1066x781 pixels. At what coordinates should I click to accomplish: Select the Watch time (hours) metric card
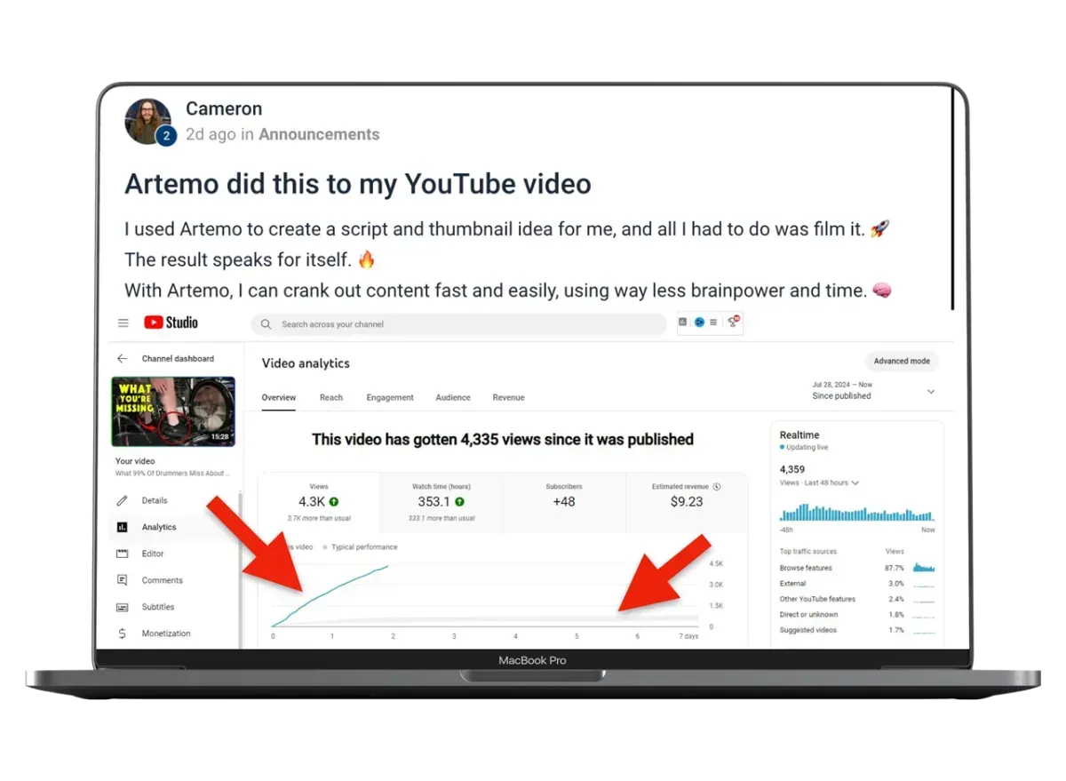[x=442, y=502]
